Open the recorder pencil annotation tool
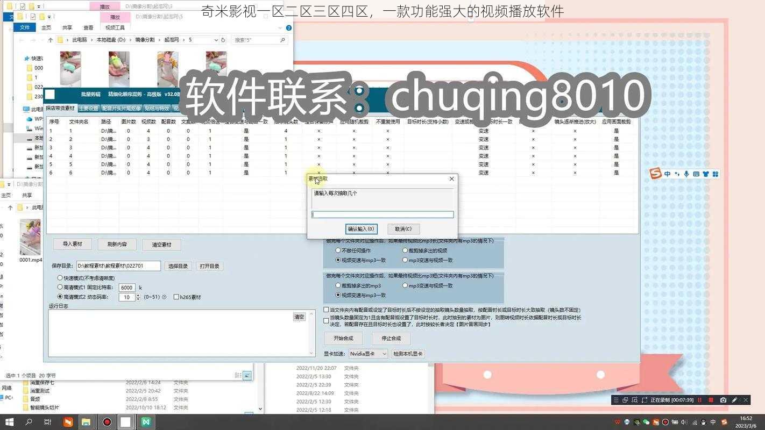765x430 pixels. point(734,400)
